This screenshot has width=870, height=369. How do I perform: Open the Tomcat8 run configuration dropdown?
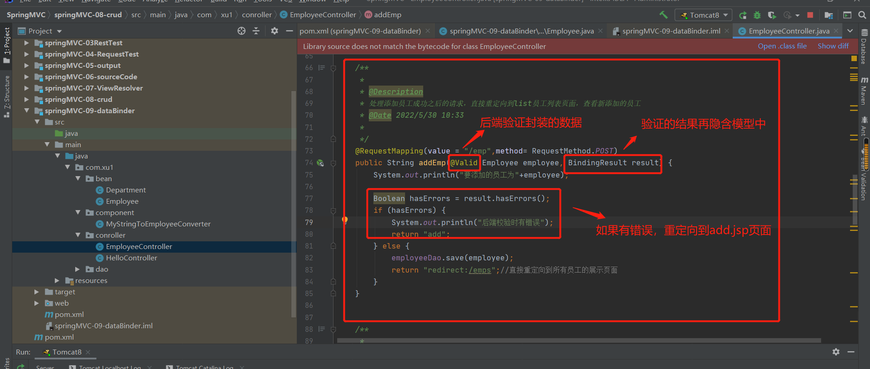[703, 15]
